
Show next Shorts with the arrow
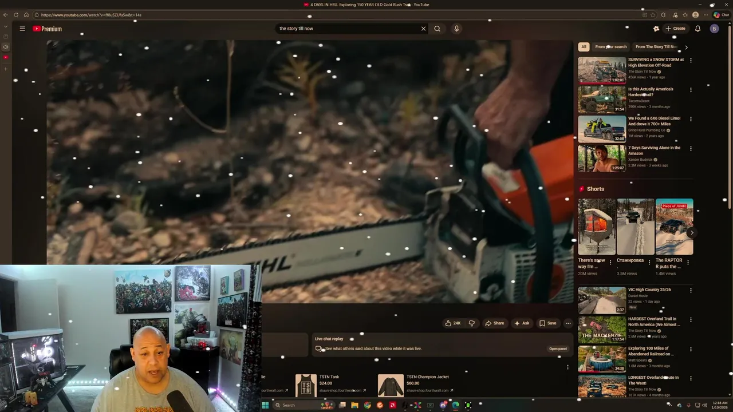(x=691, y=233)
